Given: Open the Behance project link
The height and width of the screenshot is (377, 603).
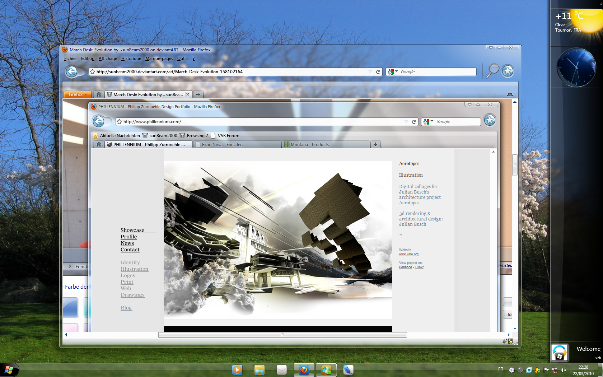Looking at the screenshot, I should 406,267.
